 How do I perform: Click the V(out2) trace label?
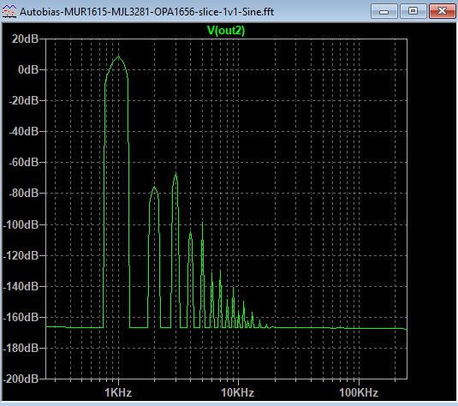coord(226,30)
